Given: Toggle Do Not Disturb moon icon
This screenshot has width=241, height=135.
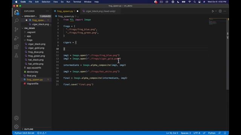Looking at the screenshot, I should (178, 2).
